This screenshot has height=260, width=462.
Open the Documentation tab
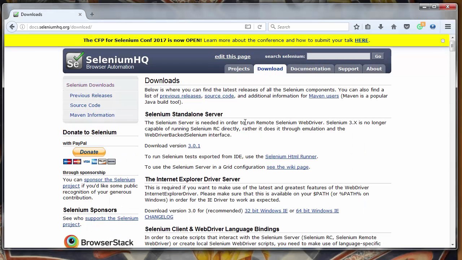coord(310,69)
